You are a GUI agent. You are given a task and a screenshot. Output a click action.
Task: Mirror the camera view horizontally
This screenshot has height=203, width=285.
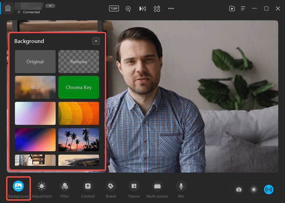point(142,8)
